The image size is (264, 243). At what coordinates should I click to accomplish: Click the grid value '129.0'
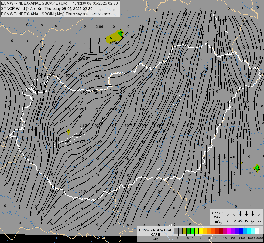pos(84,59)
